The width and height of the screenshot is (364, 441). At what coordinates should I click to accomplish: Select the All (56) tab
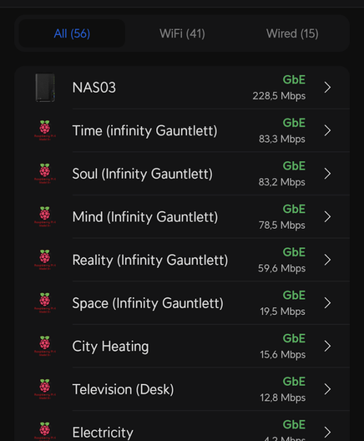(x=72, y=33)
